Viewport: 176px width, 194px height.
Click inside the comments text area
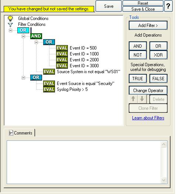pyautogui.click(x=84, y=162)
